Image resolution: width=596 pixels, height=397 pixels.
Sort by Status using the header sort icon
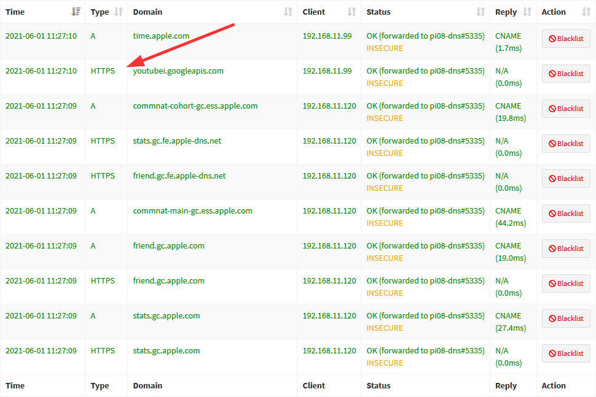481,12
